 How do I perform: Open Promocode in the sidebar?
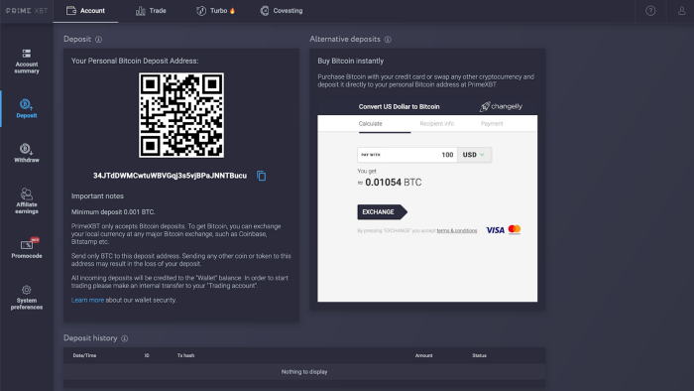(x=27, y=248)
